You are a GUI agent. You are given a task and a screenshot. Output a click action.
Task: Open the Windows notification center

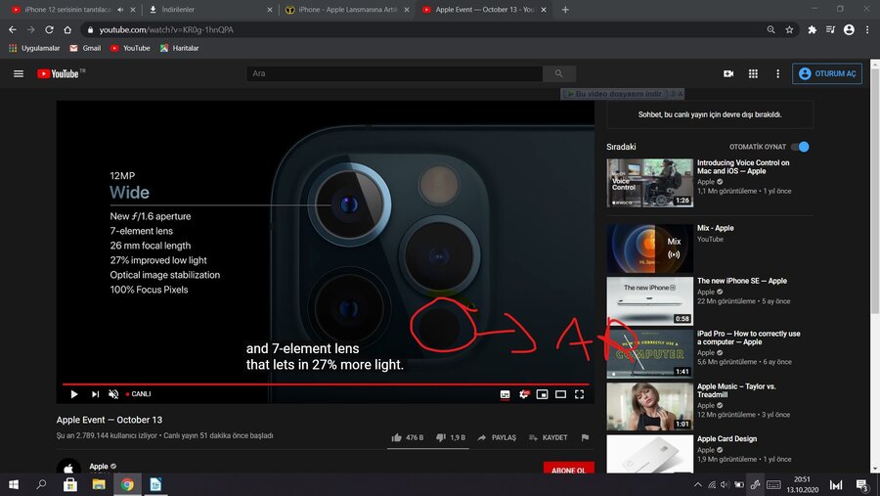pyautogui.click(x=862, y=485)
